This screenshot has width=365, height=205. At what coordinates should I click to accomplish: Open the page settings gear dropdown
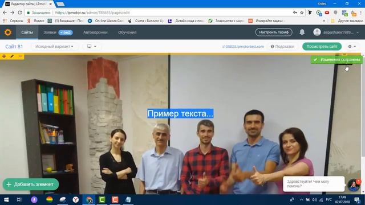352,47
